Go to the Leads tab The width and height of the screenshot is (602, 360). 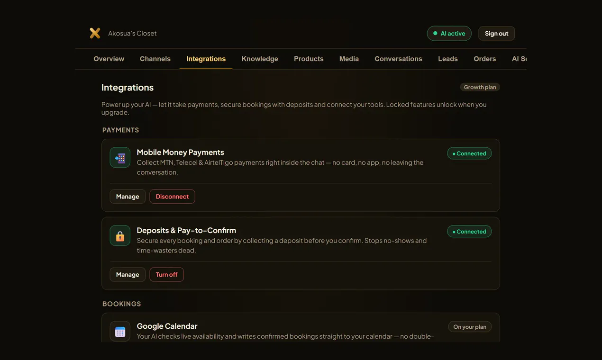point(448,59)
